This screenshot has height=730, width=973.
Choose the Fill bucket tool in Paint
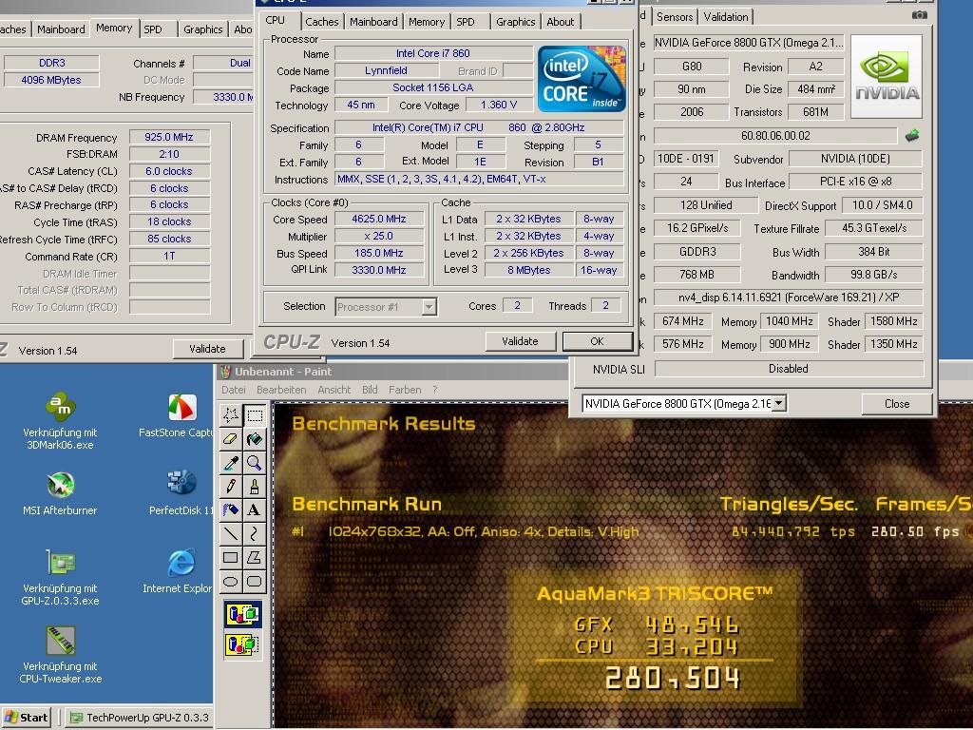(255, 439)
